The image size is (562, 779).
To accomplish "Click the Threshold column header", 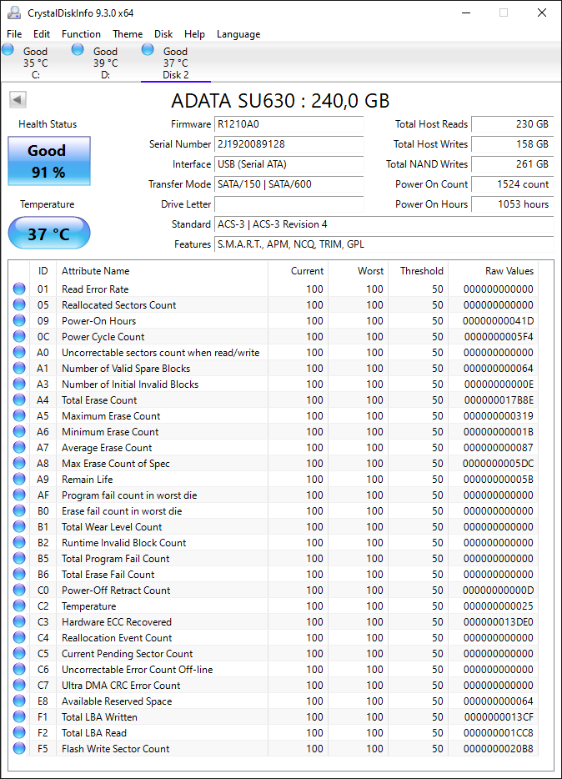I will click(418, 271).
